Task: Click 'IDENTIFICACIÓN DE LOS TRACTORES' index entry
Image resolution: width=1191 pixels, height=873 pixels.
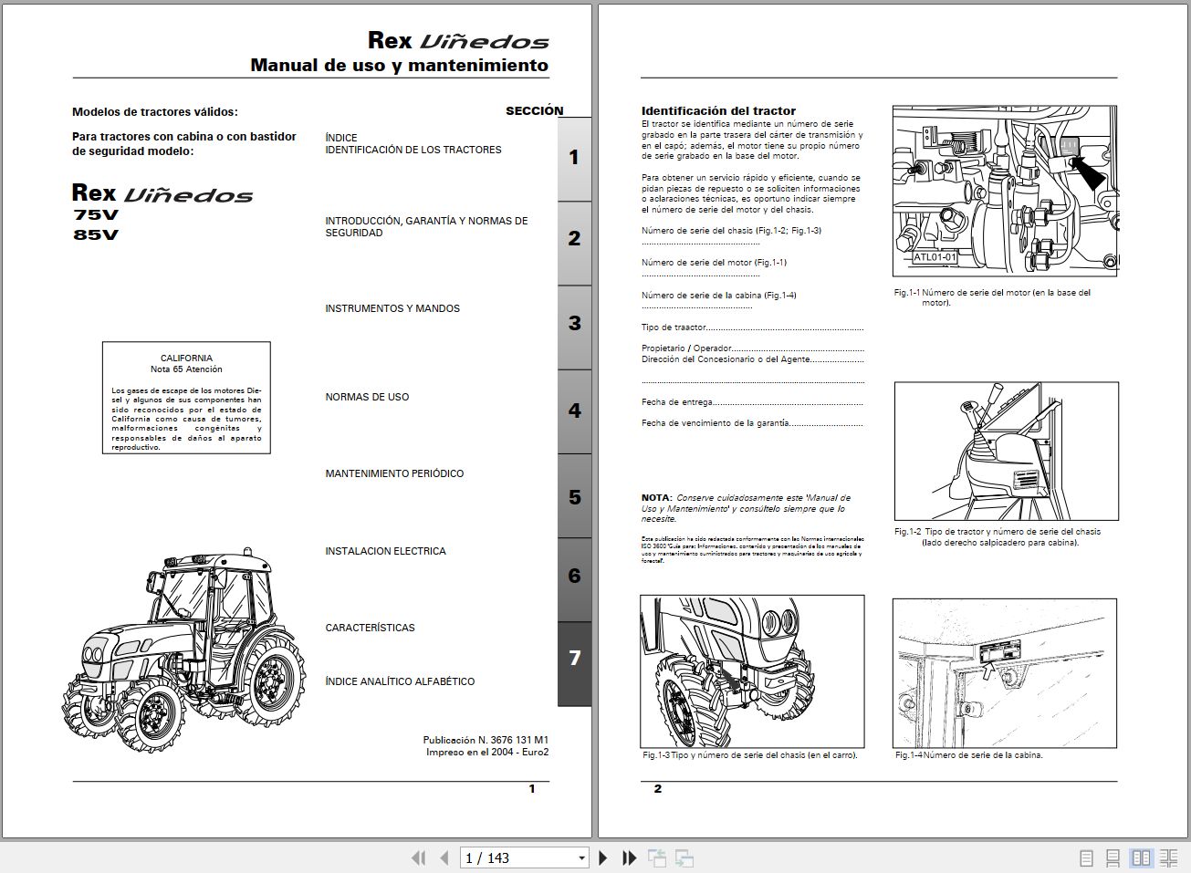Action: click(413, 150)
